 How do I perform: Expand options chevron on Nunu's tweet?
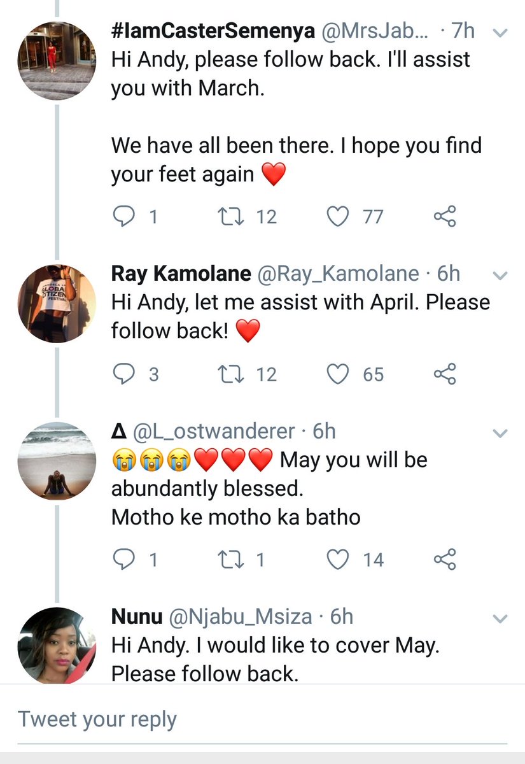(500, 618)
